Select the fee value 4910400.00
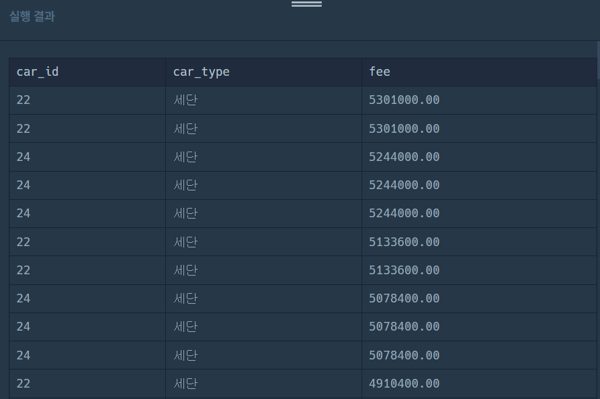This screenshot has height=399, width=600. tap(404, 384)
